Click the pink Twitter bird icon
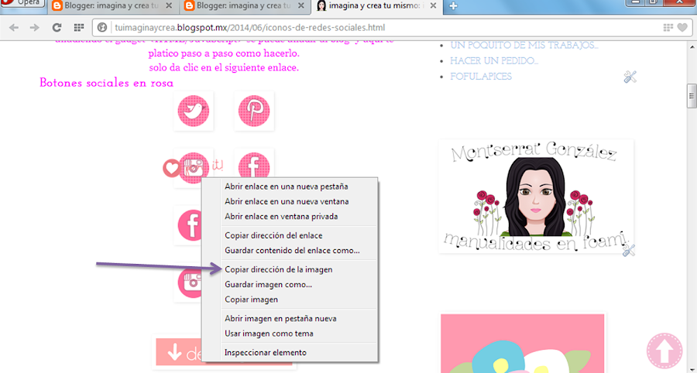The image size is (697, 373). pos(194,111)
